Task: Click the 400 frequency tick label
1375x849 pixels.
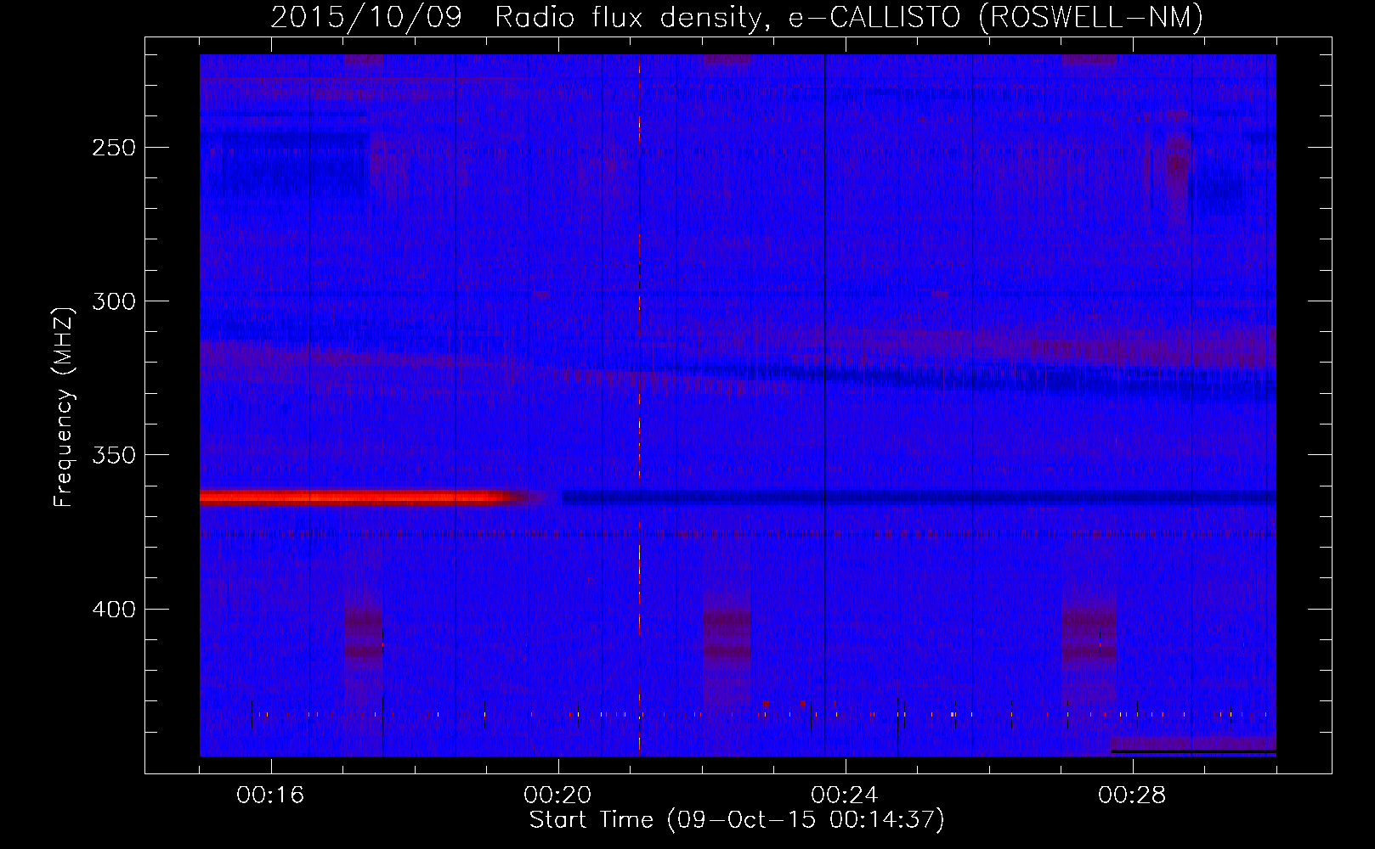Action: tap(114, 610)
